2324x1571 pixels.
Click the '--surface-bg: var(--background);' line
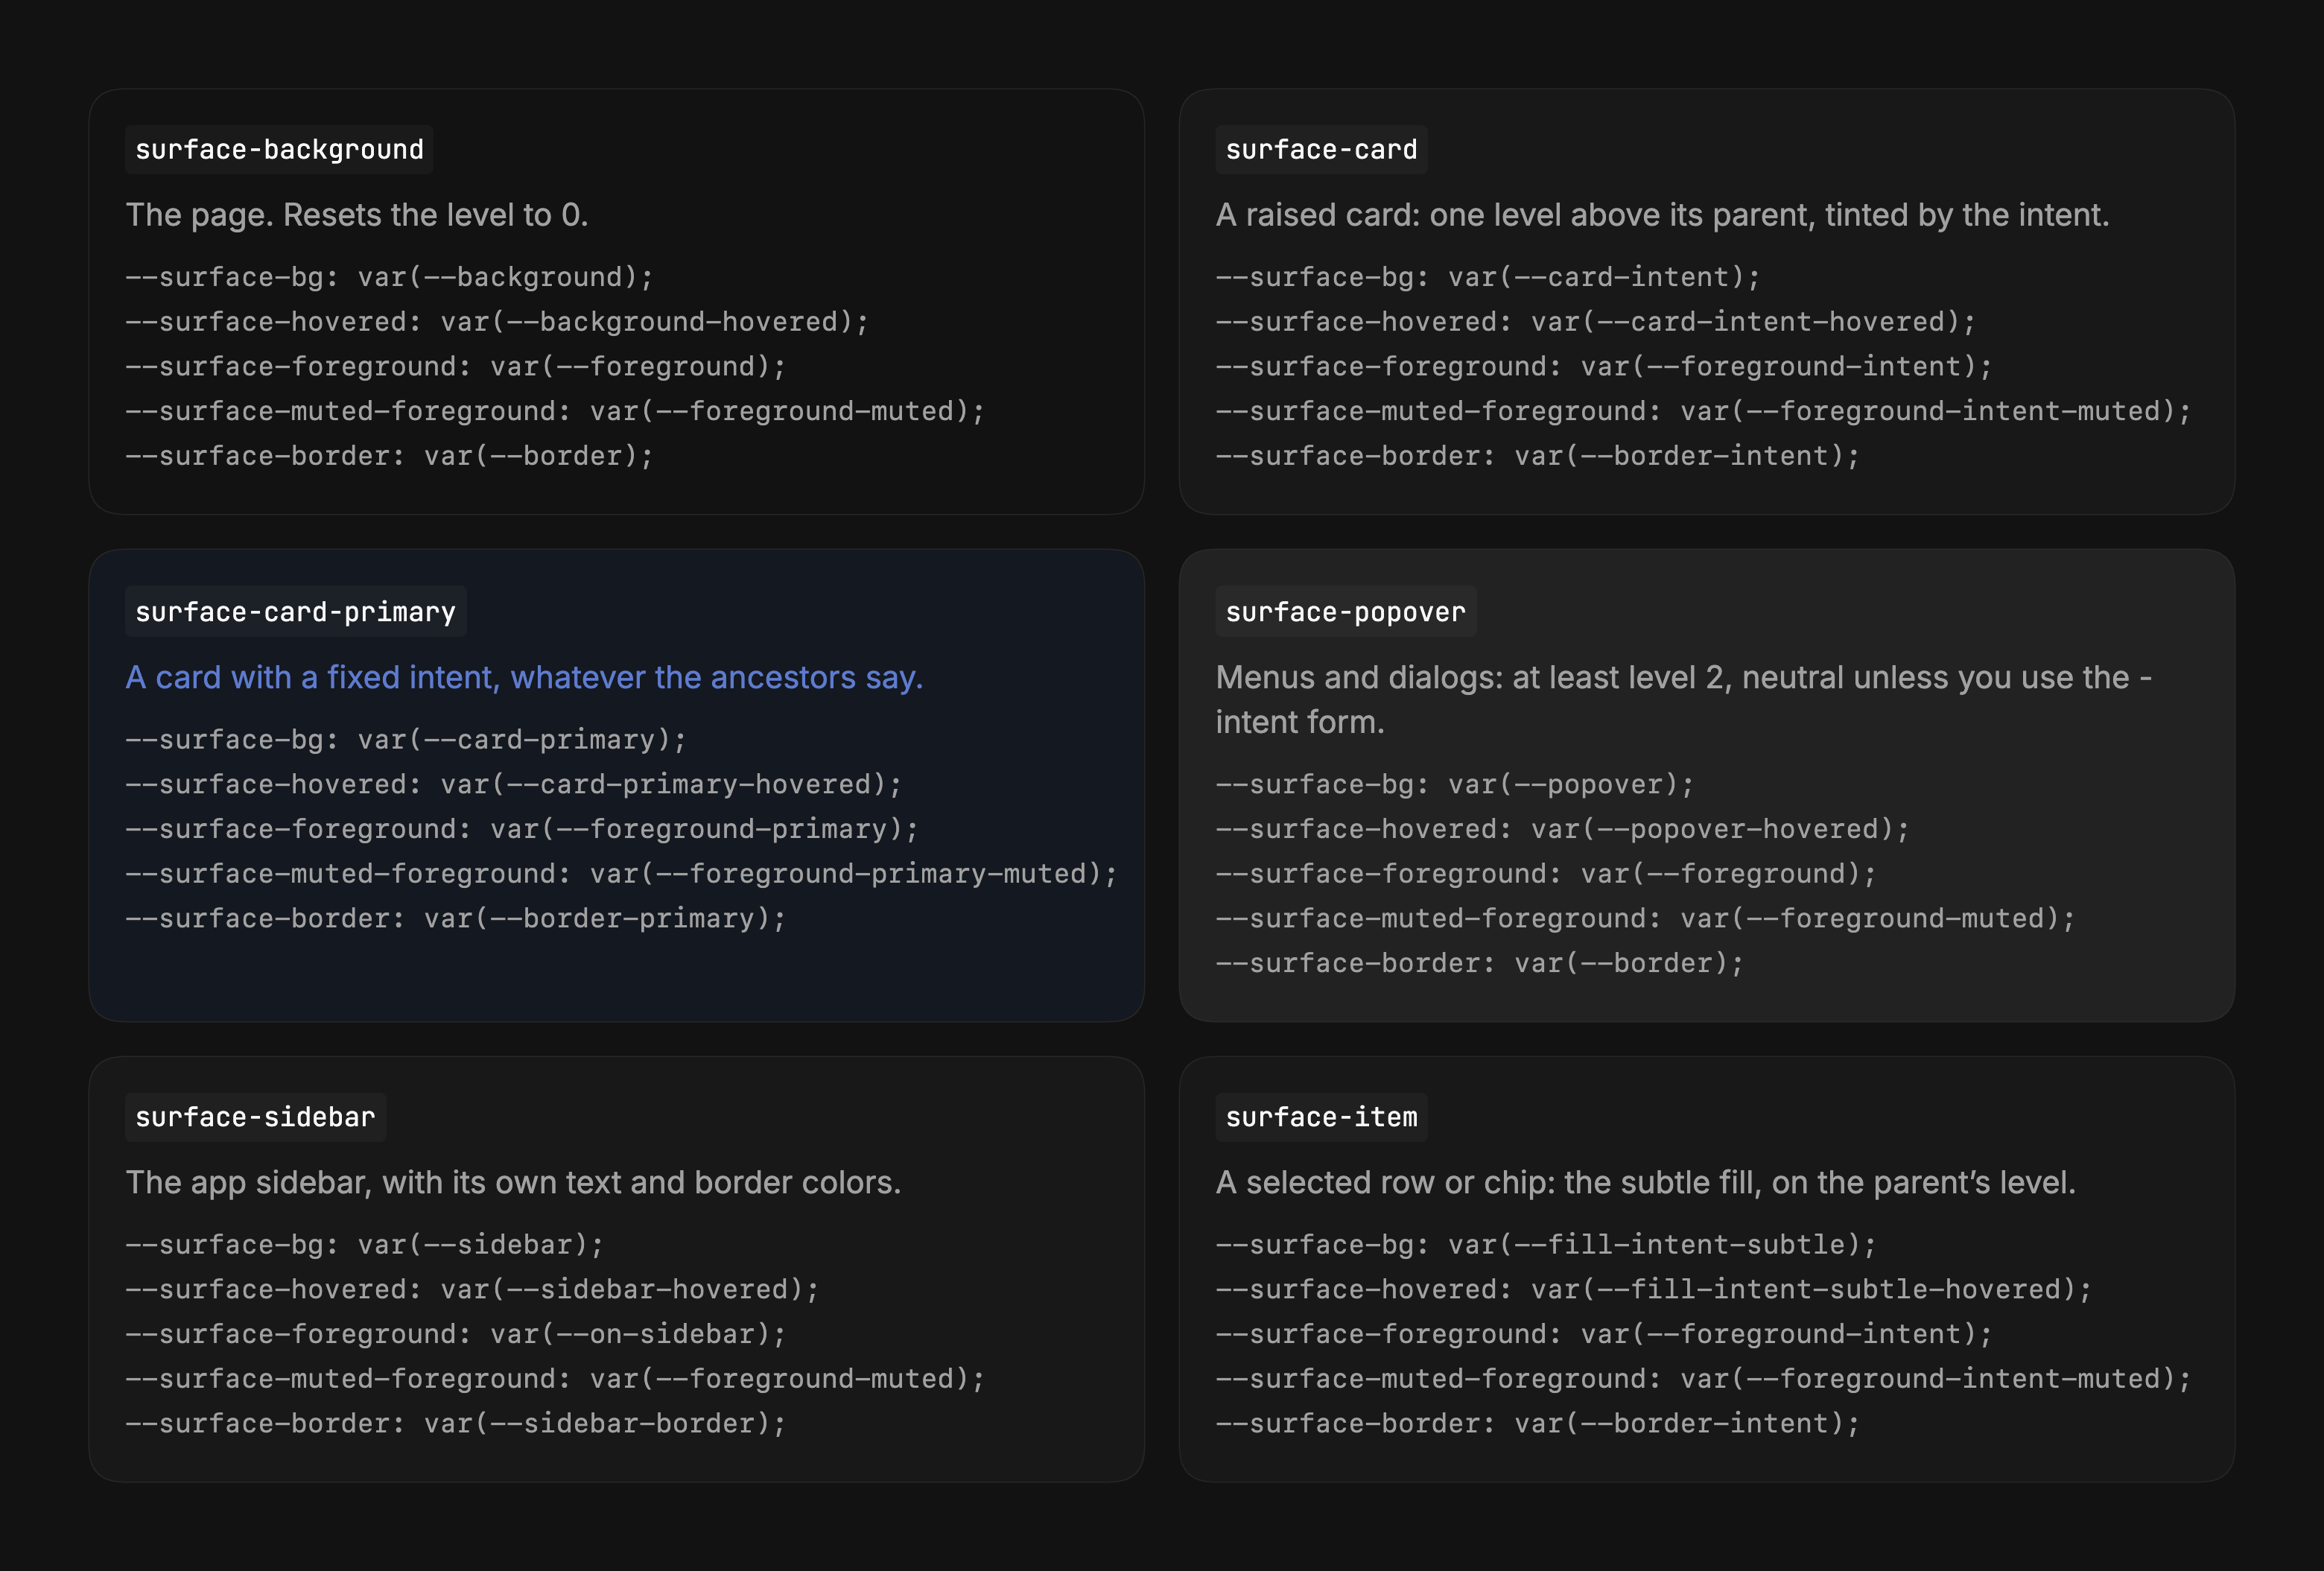point(389,277)
